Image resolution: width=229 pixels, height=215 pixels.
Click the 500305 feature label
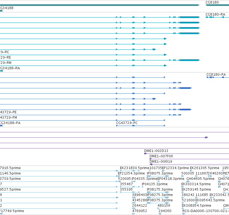pos(188,173)
